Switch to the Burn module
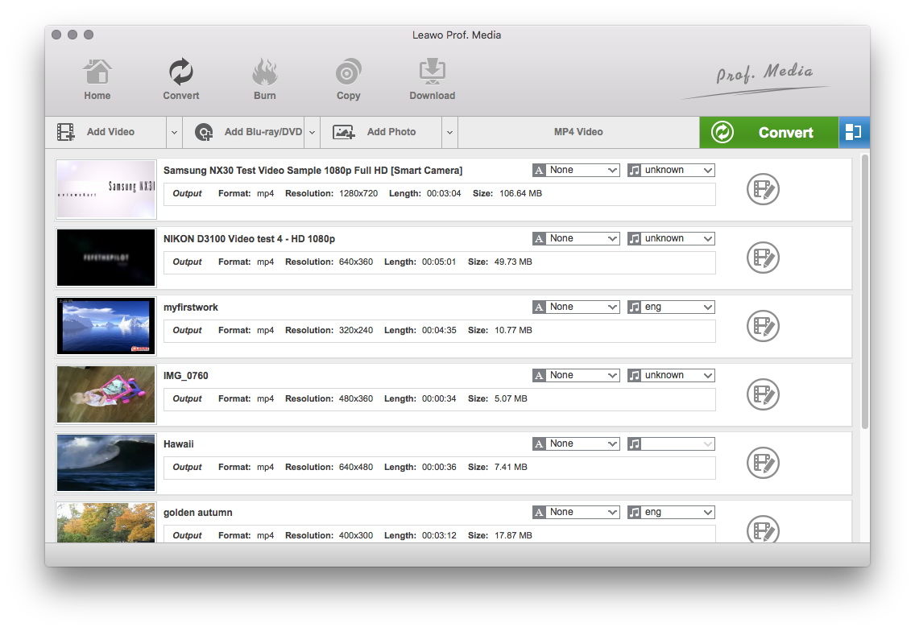915x631 pixels. pyautogui.click(x=264, y=80)
